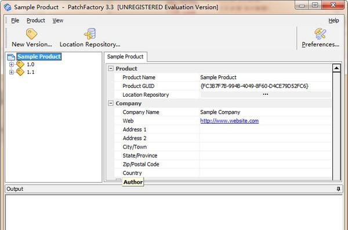The width and height of the screenshot is (348, 230).
Task: Open the File menu
Action: point(15,21)
